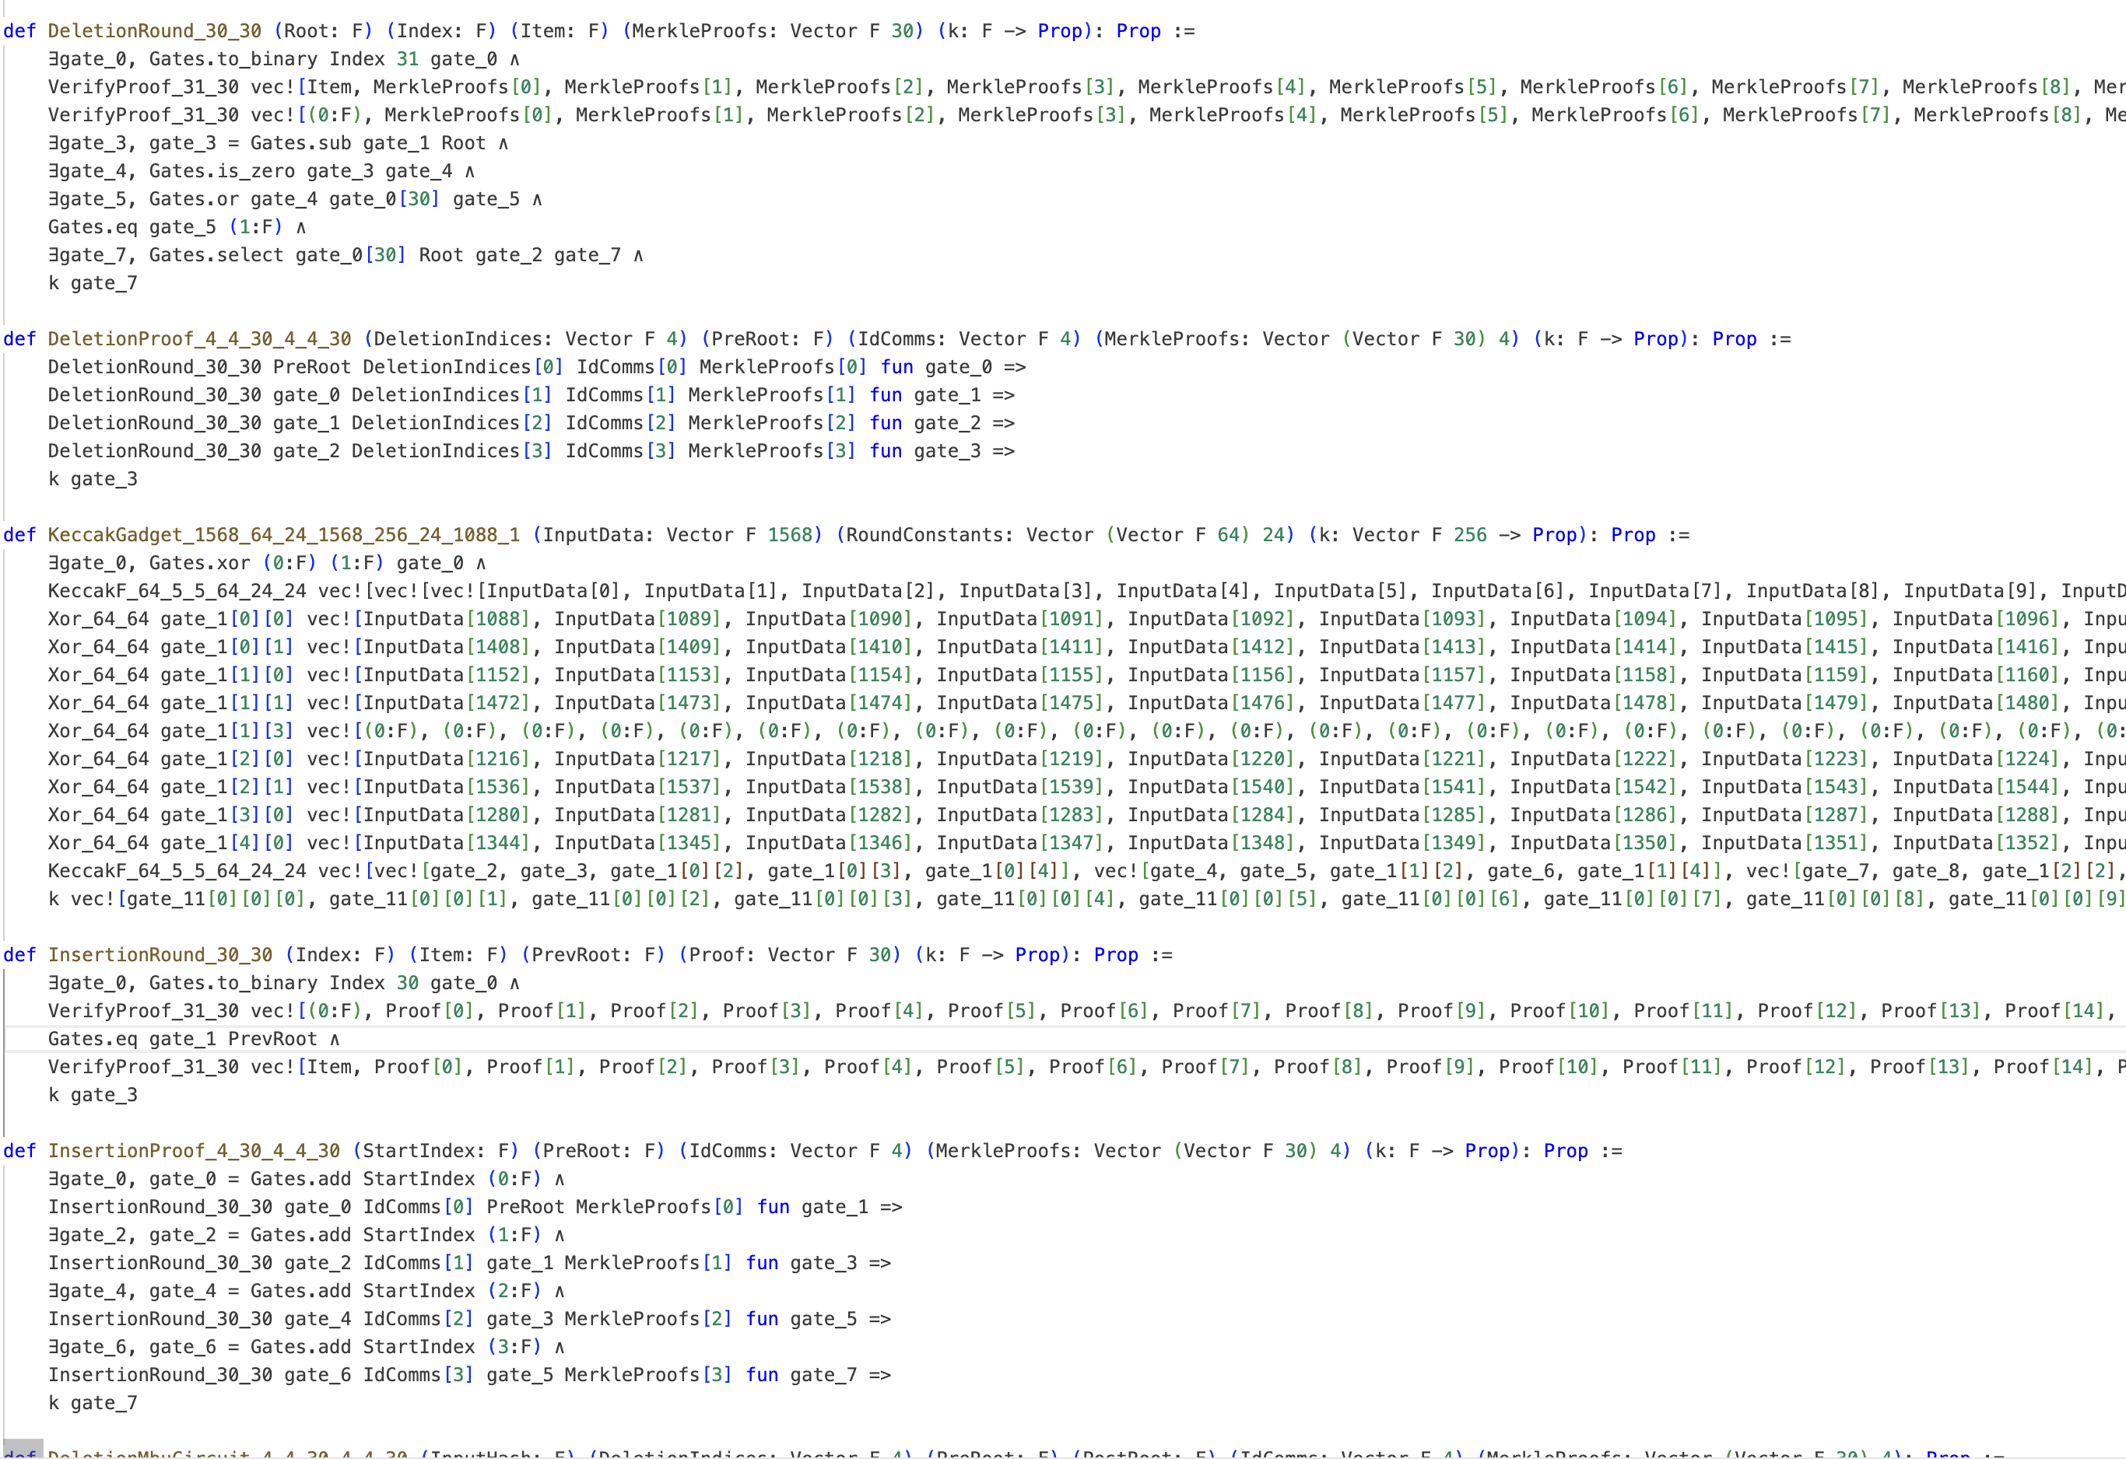Click the DeletionProof_4_4_30_4_4_30 definition name
This screenshot has height=1459, width=2126.
tap(198, 339)
